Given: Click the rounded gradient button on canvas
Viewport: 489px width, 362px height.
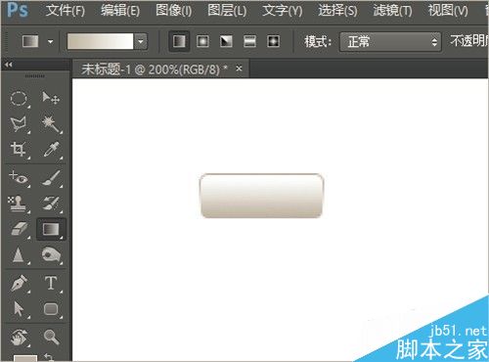Looking at the screenshot, I should 261,196.
